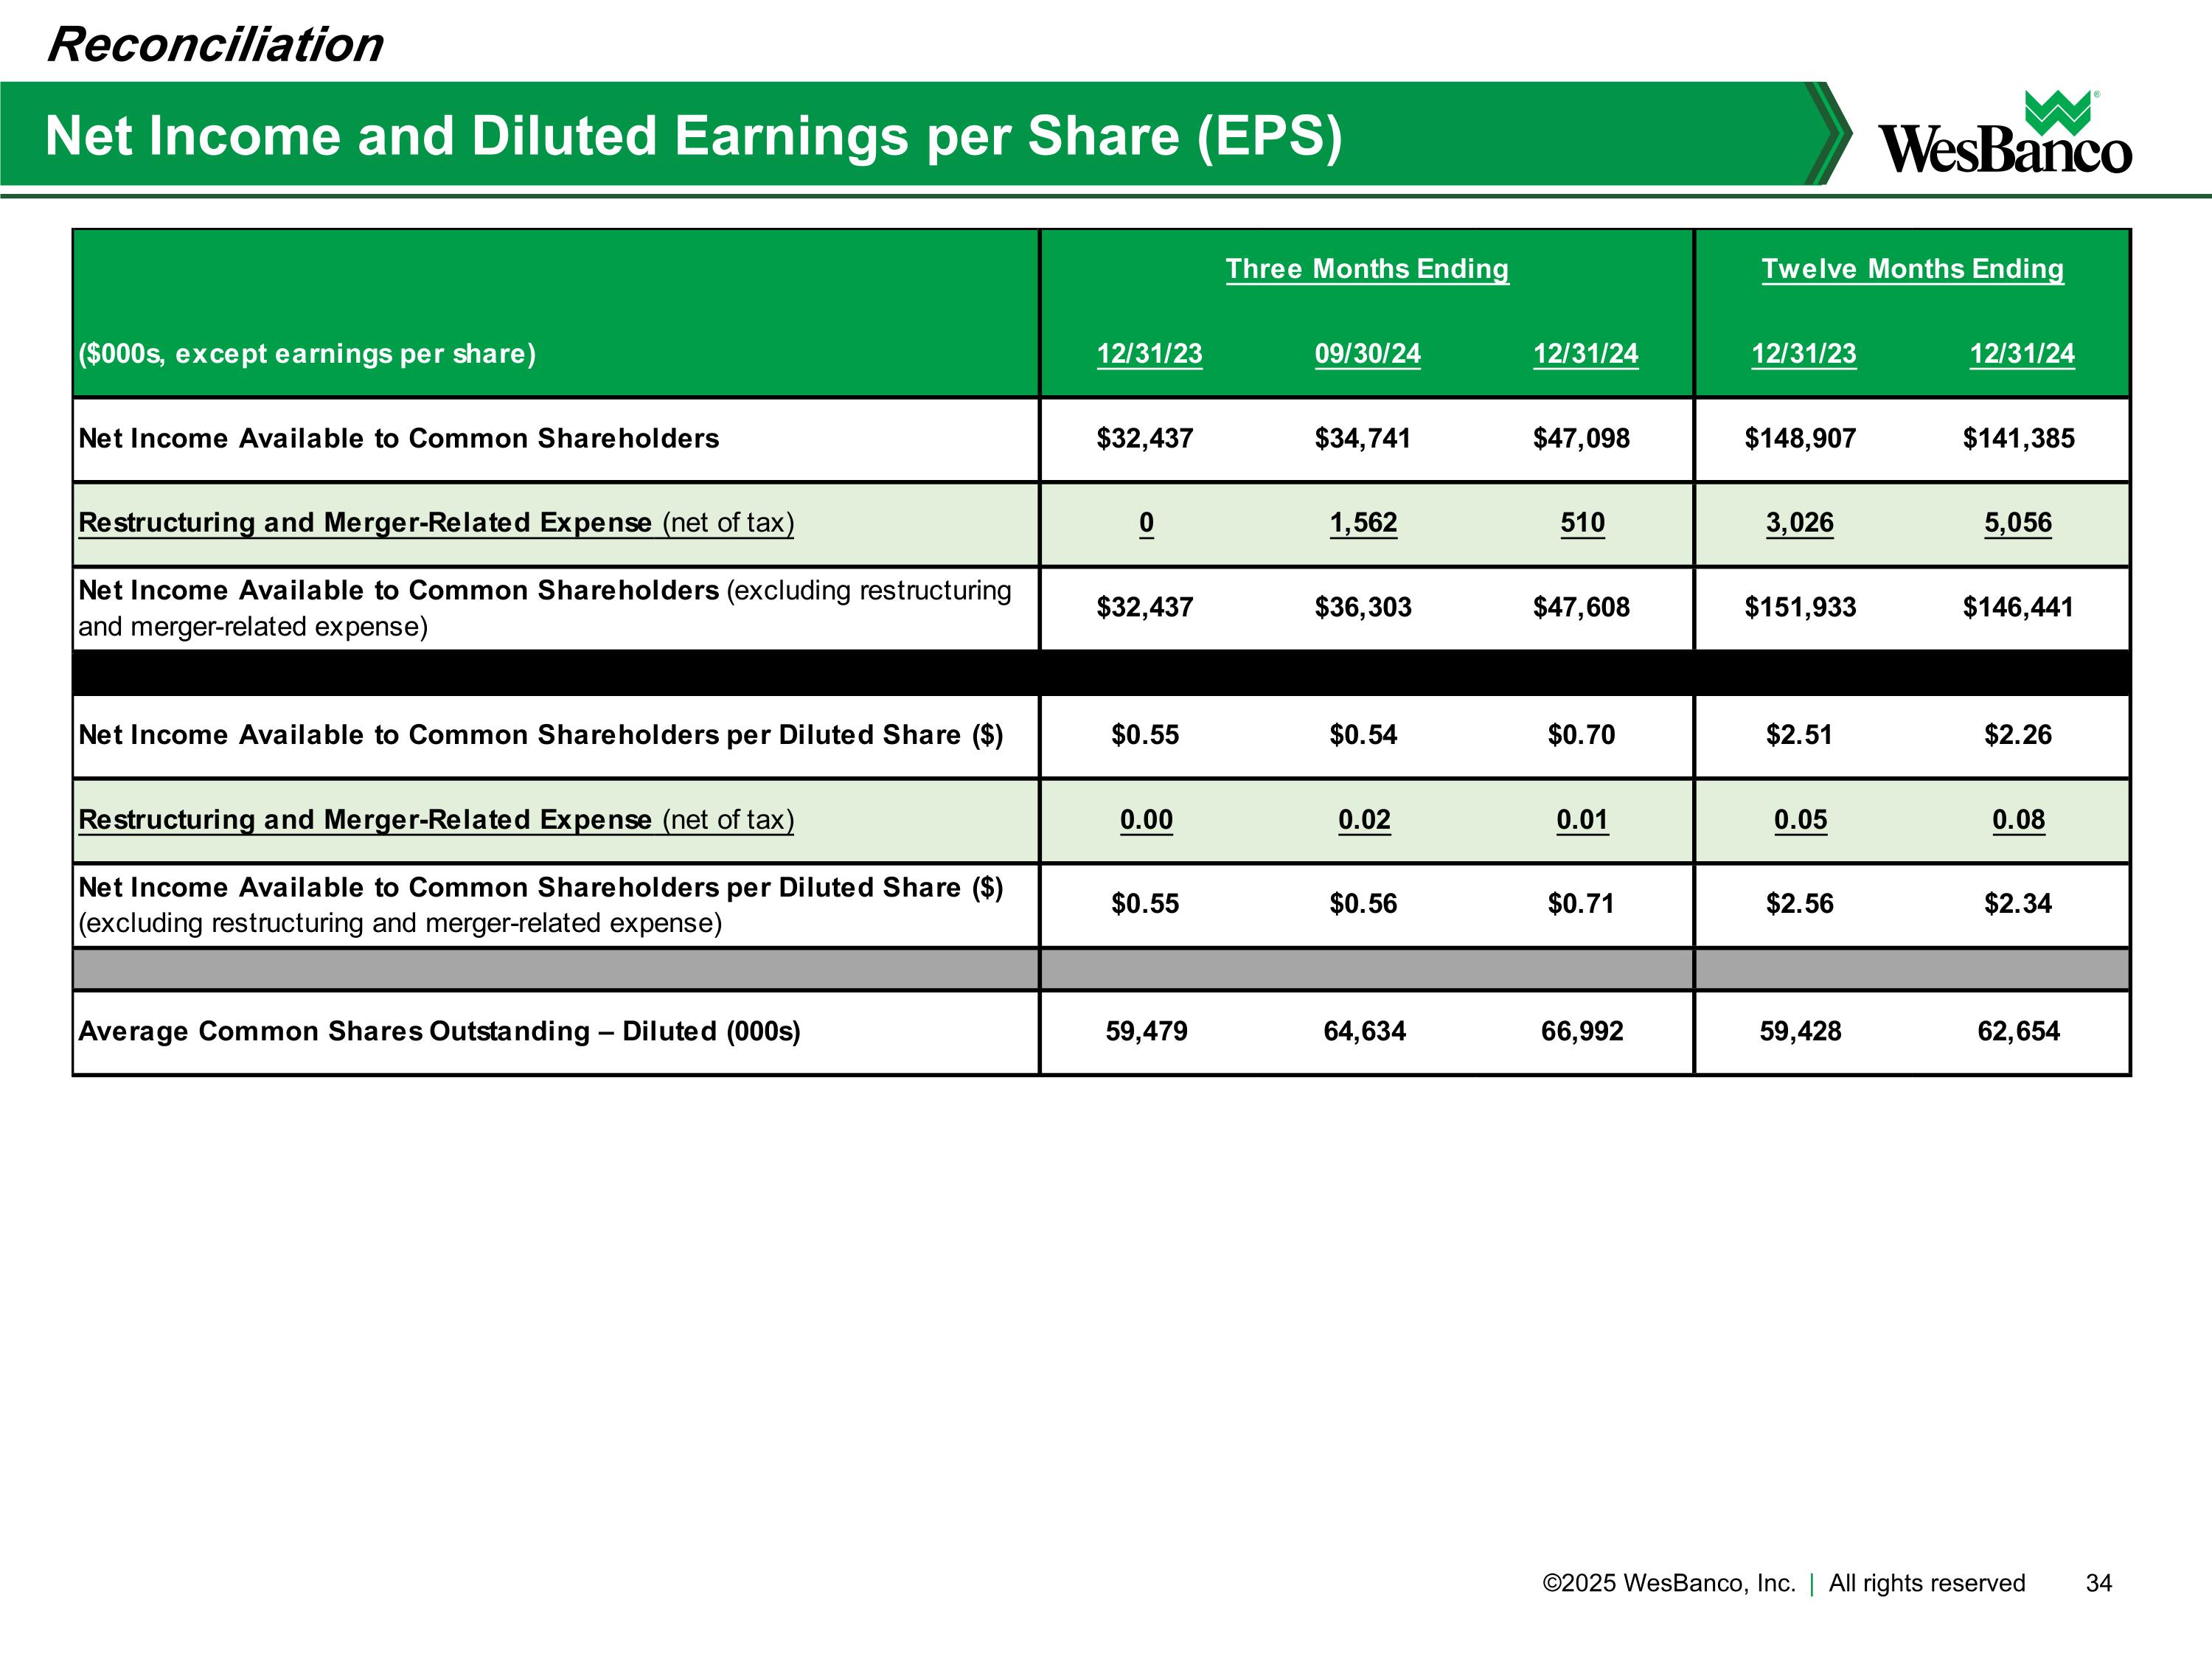Click the 09/30/24 column date

tap(1367, 354)
